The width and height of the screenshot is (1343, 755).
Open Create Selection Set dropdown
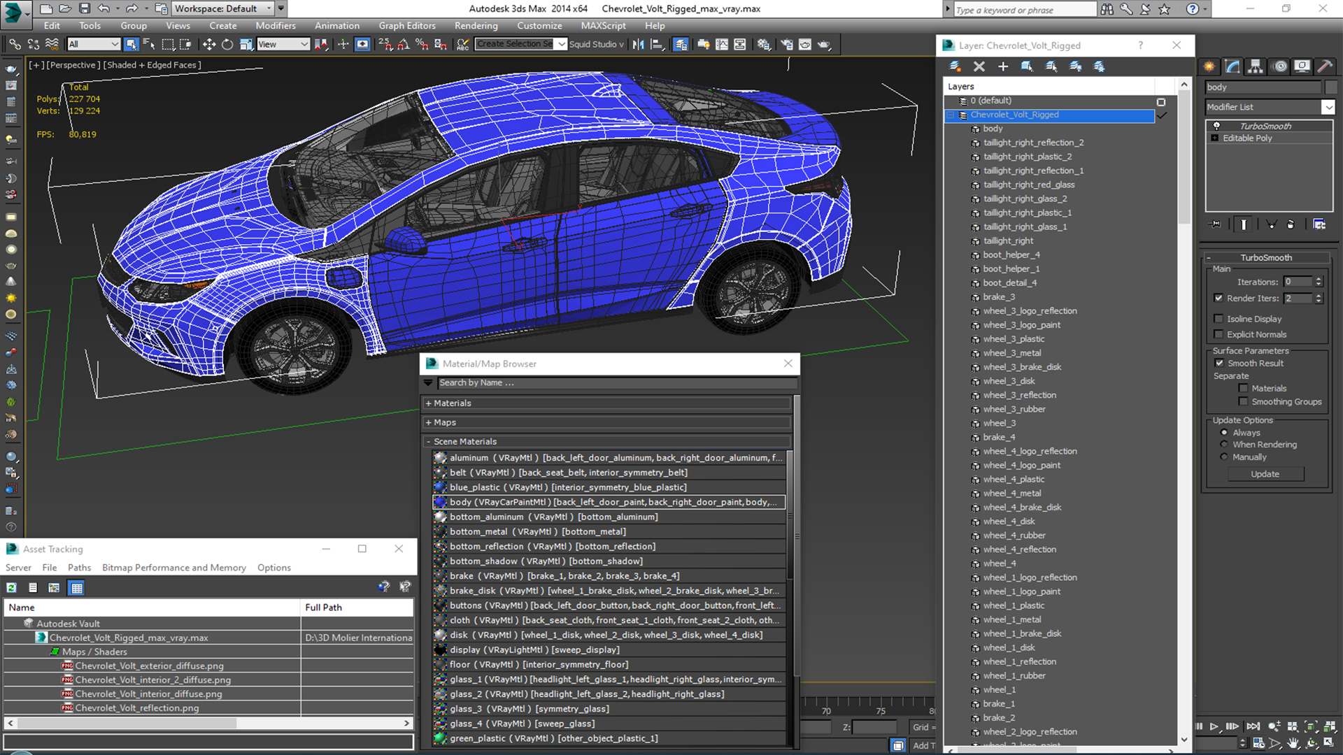pos(561,44)
